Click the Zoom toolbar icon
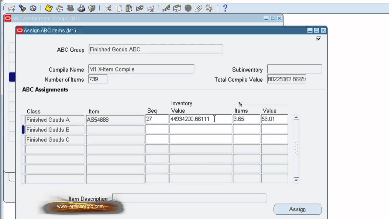This screenshot has height=219, width=389. tap(177, 8)
